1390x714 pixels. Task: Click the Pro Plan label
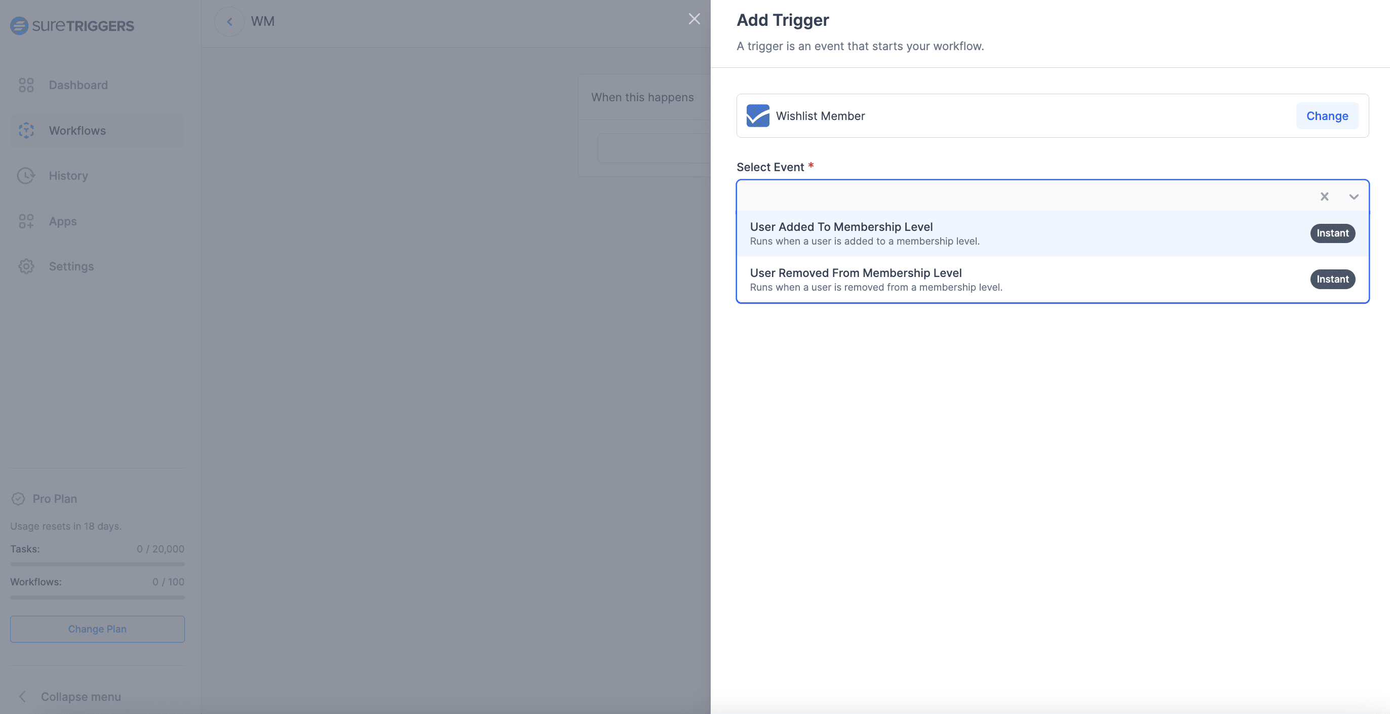(x=55, y=499)
